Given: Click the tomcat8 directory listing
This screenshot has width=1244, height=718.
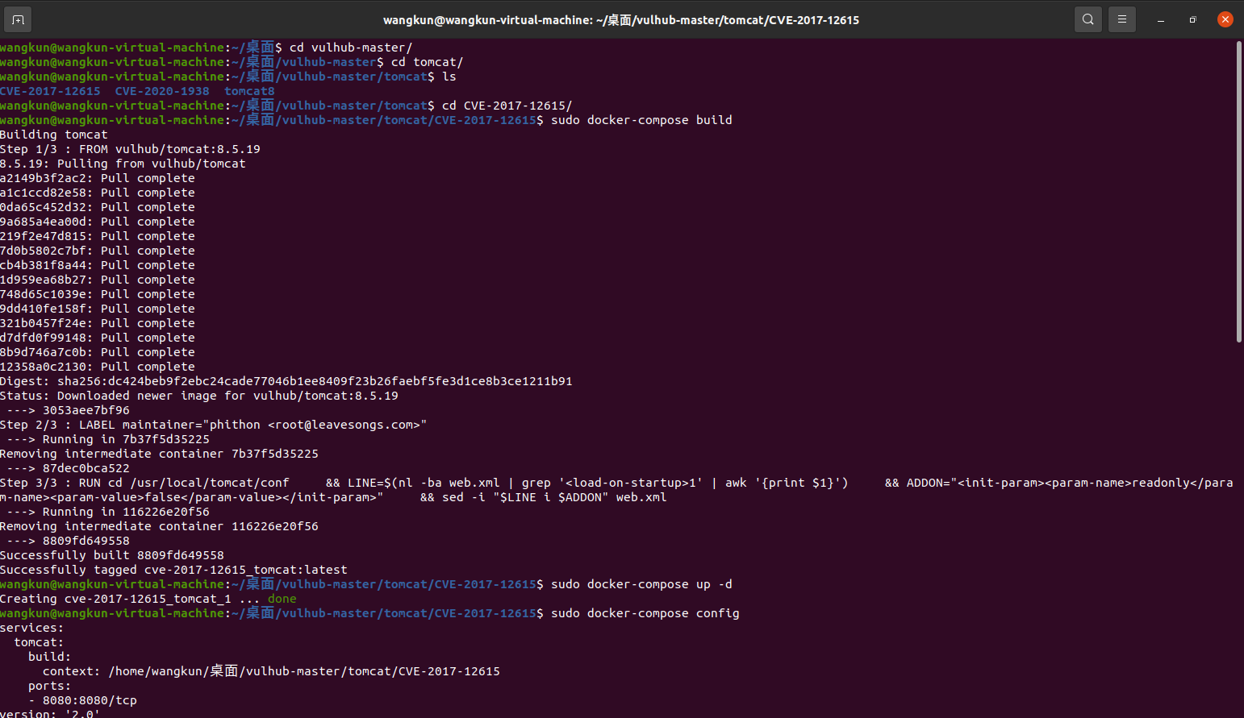Looking at the screenshot, I should (249, 91).
